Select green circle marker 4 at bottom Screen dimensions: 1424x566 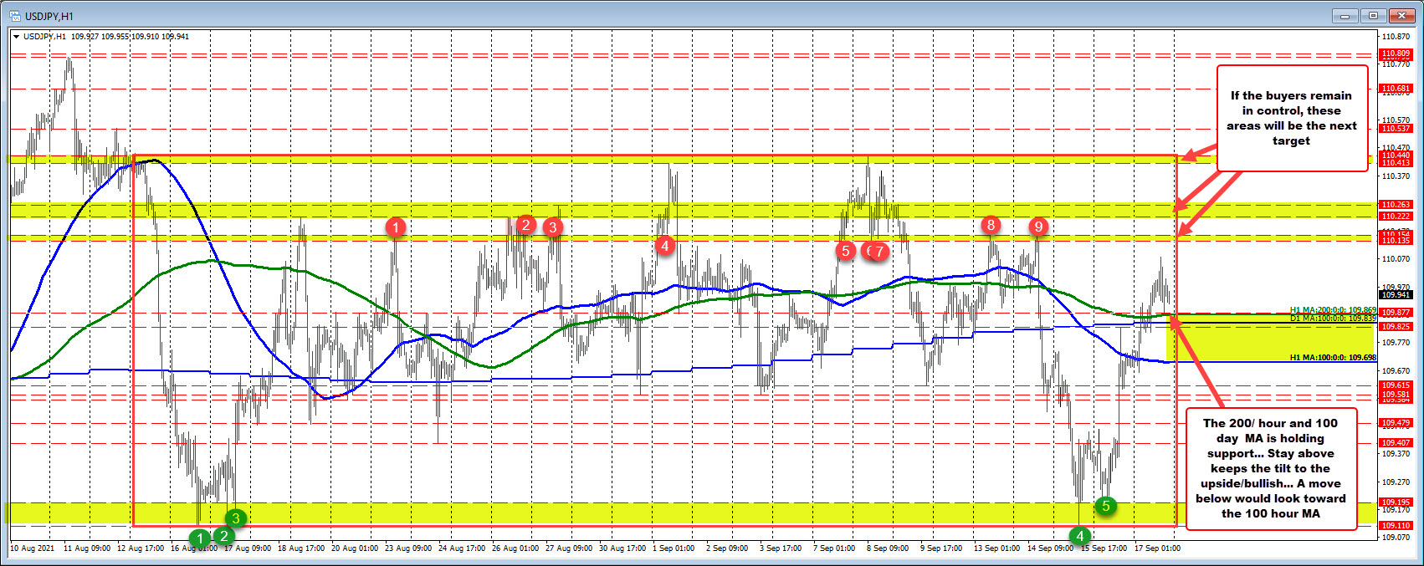click(x=1080, y=536)
